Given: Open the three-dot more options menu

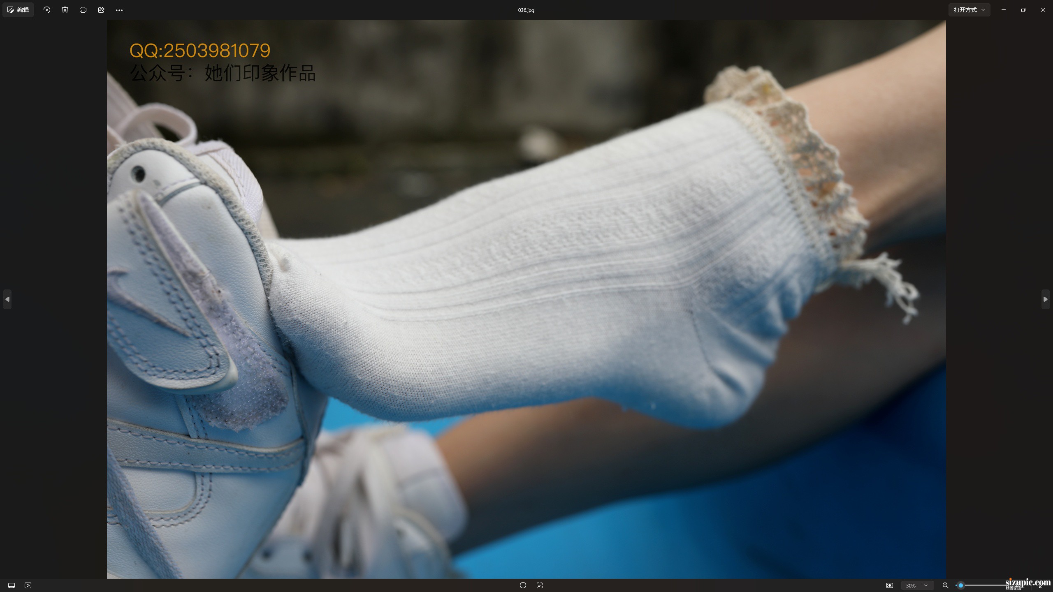Looking at the screenshot, I should click(119, 10).
